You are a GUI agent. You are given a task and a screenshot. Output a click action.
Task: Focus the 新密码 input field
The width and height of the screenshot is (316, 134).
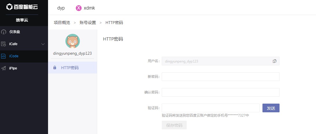coord(221,77)
